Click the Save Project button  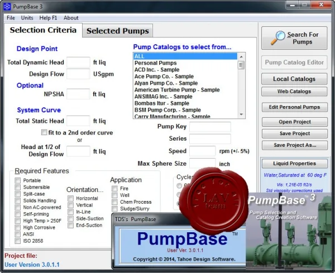[295, 133]
